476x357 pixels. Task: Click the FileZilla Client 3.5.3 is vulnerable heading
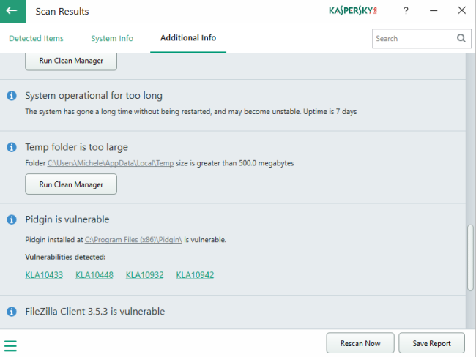tap(95, 312)
